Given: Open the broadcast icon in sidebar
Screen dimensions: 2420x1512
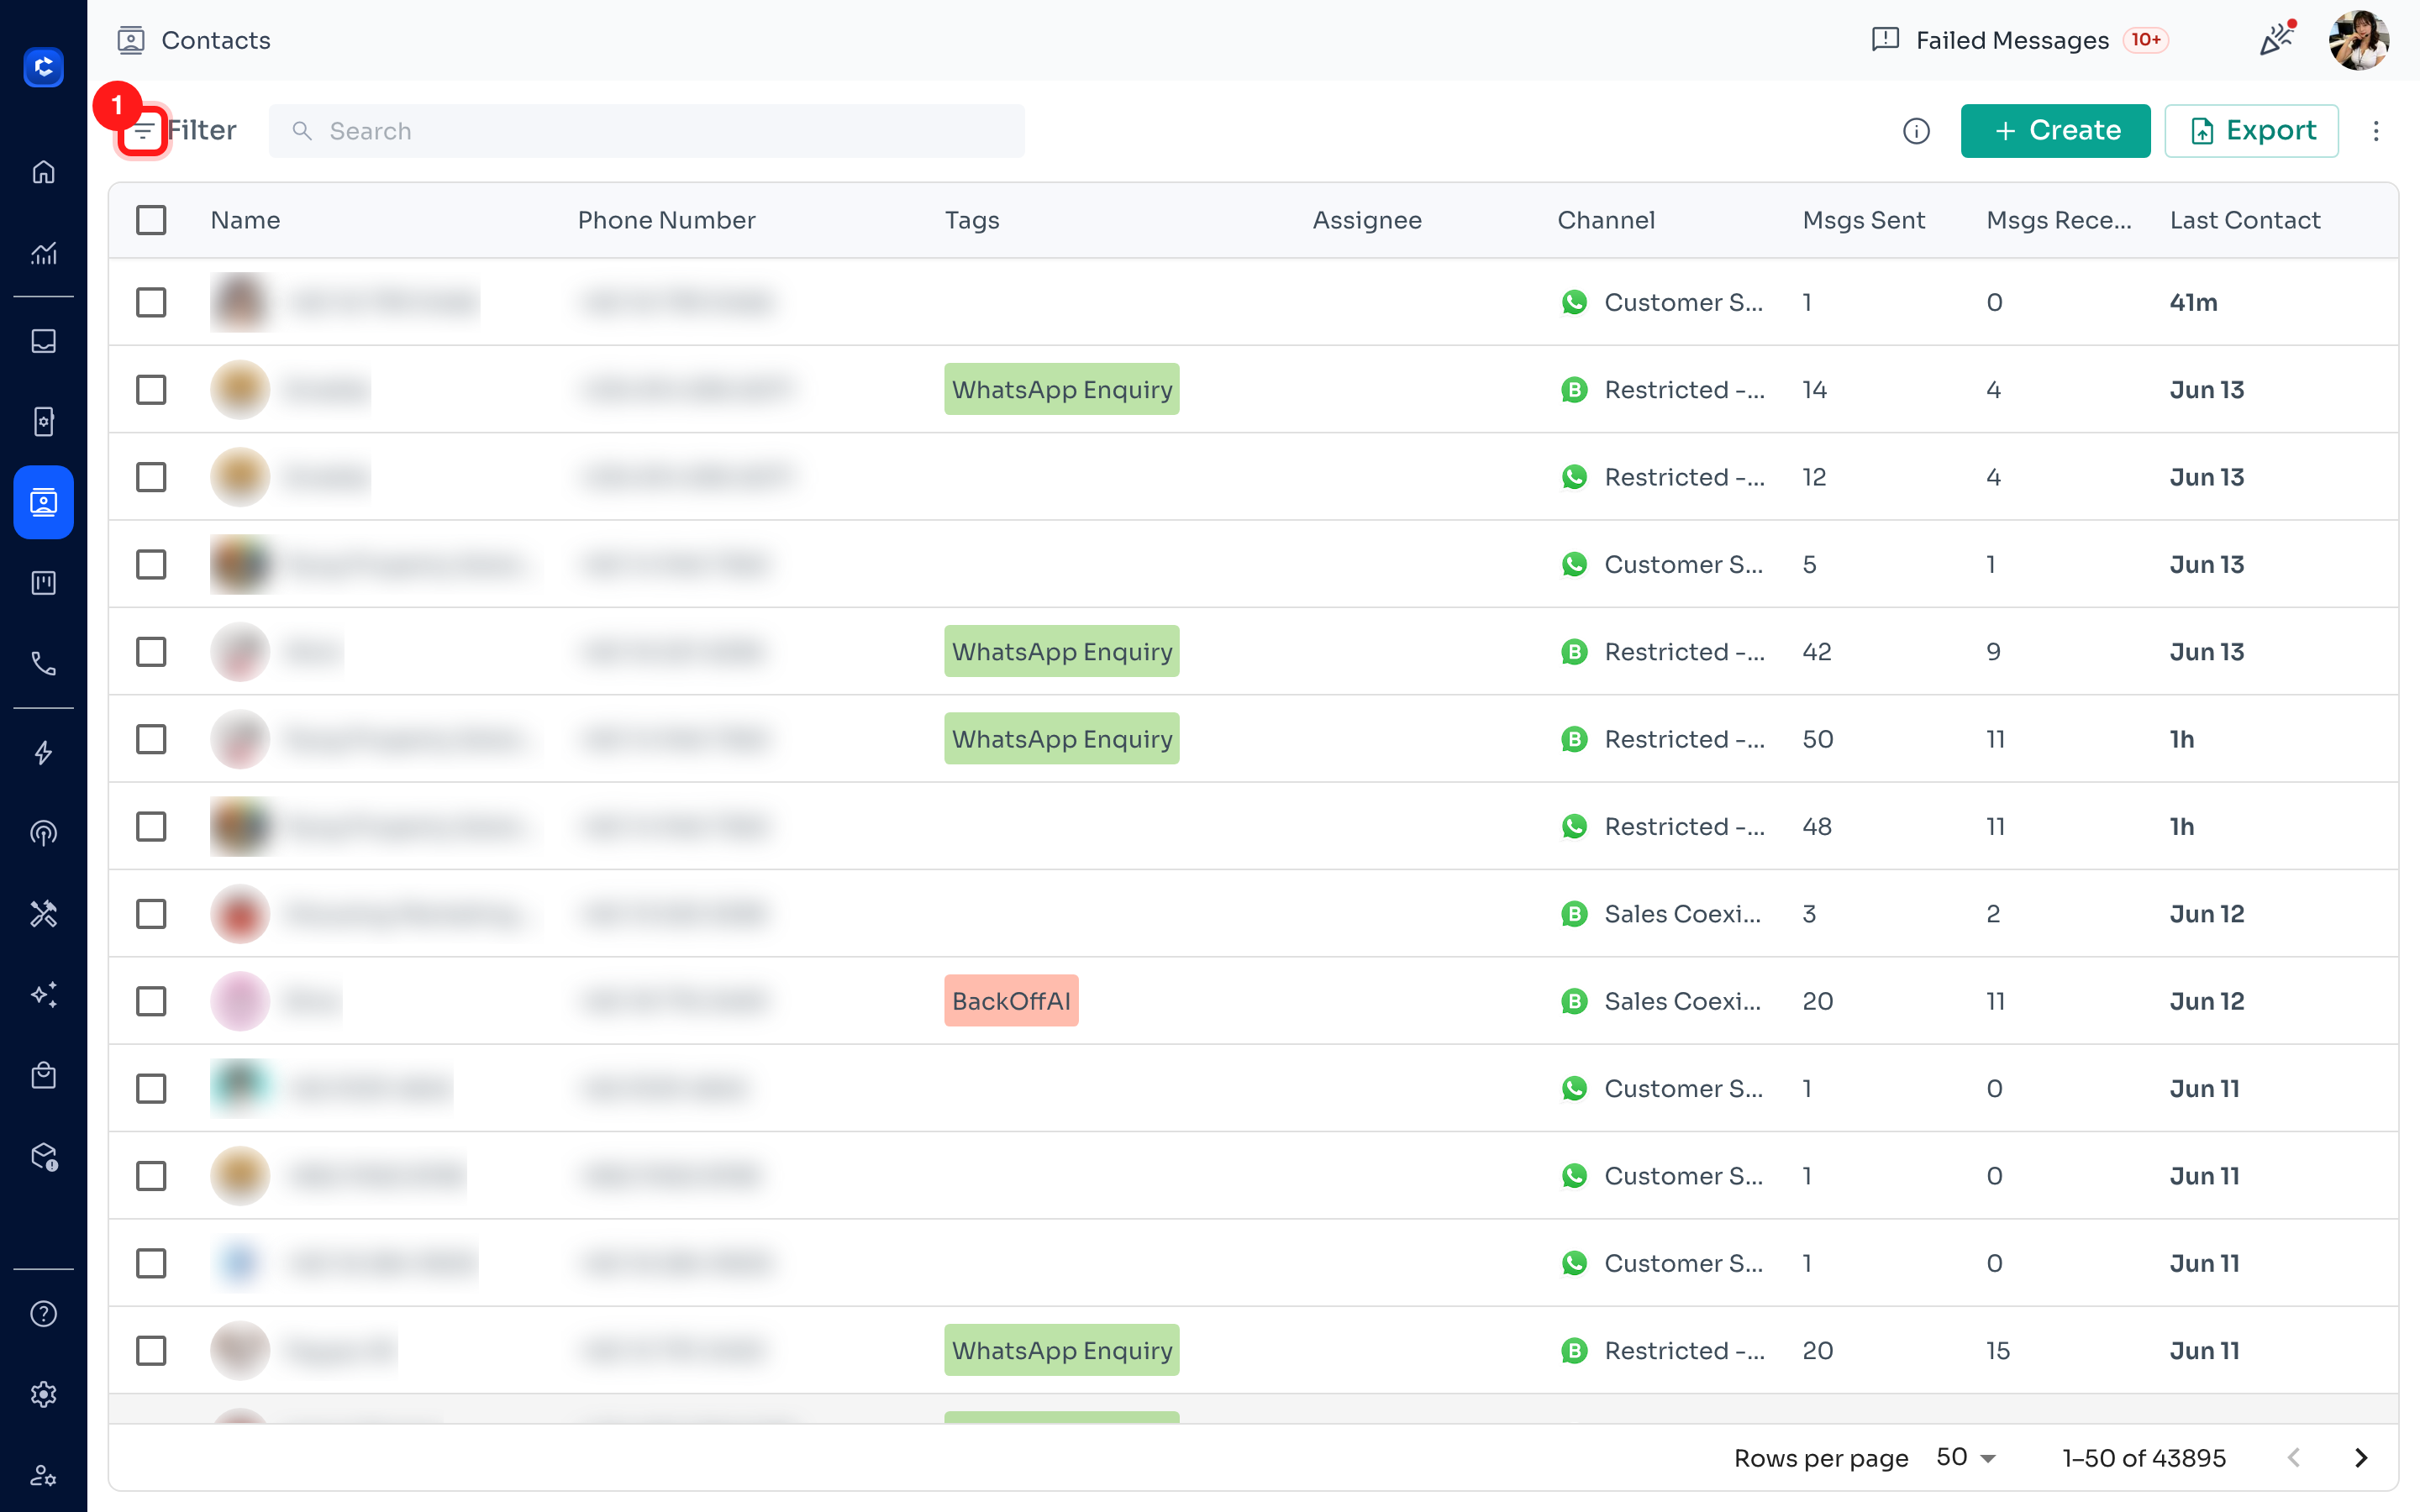Looking at the screenshot, I should (43, 833).
